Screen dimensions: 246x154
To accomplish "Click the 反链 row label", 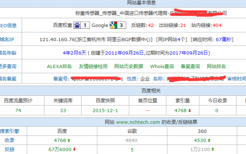I will click(x=9, y=150).
